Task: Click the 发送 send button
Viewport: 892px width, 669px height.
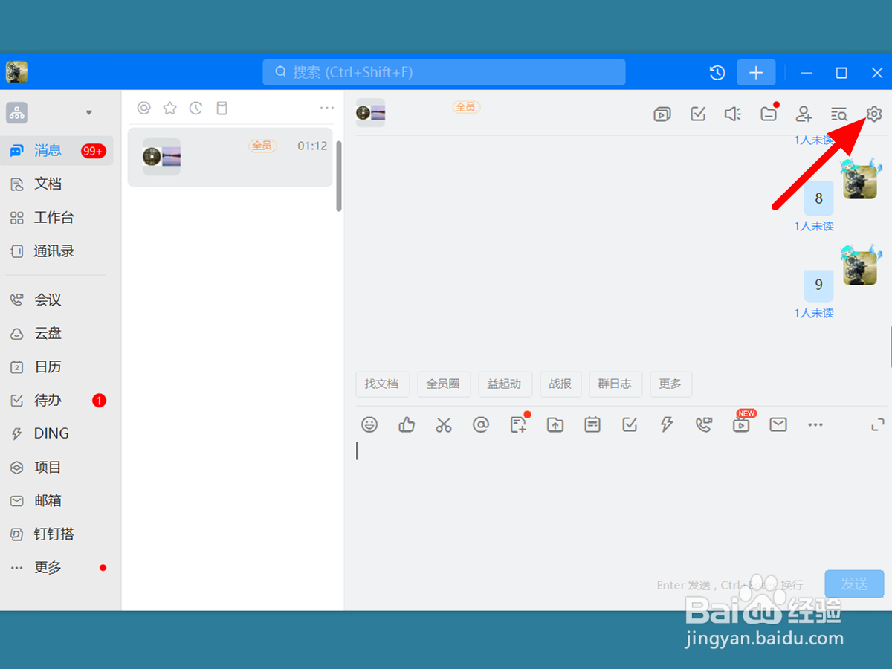Action: (853, 584)
